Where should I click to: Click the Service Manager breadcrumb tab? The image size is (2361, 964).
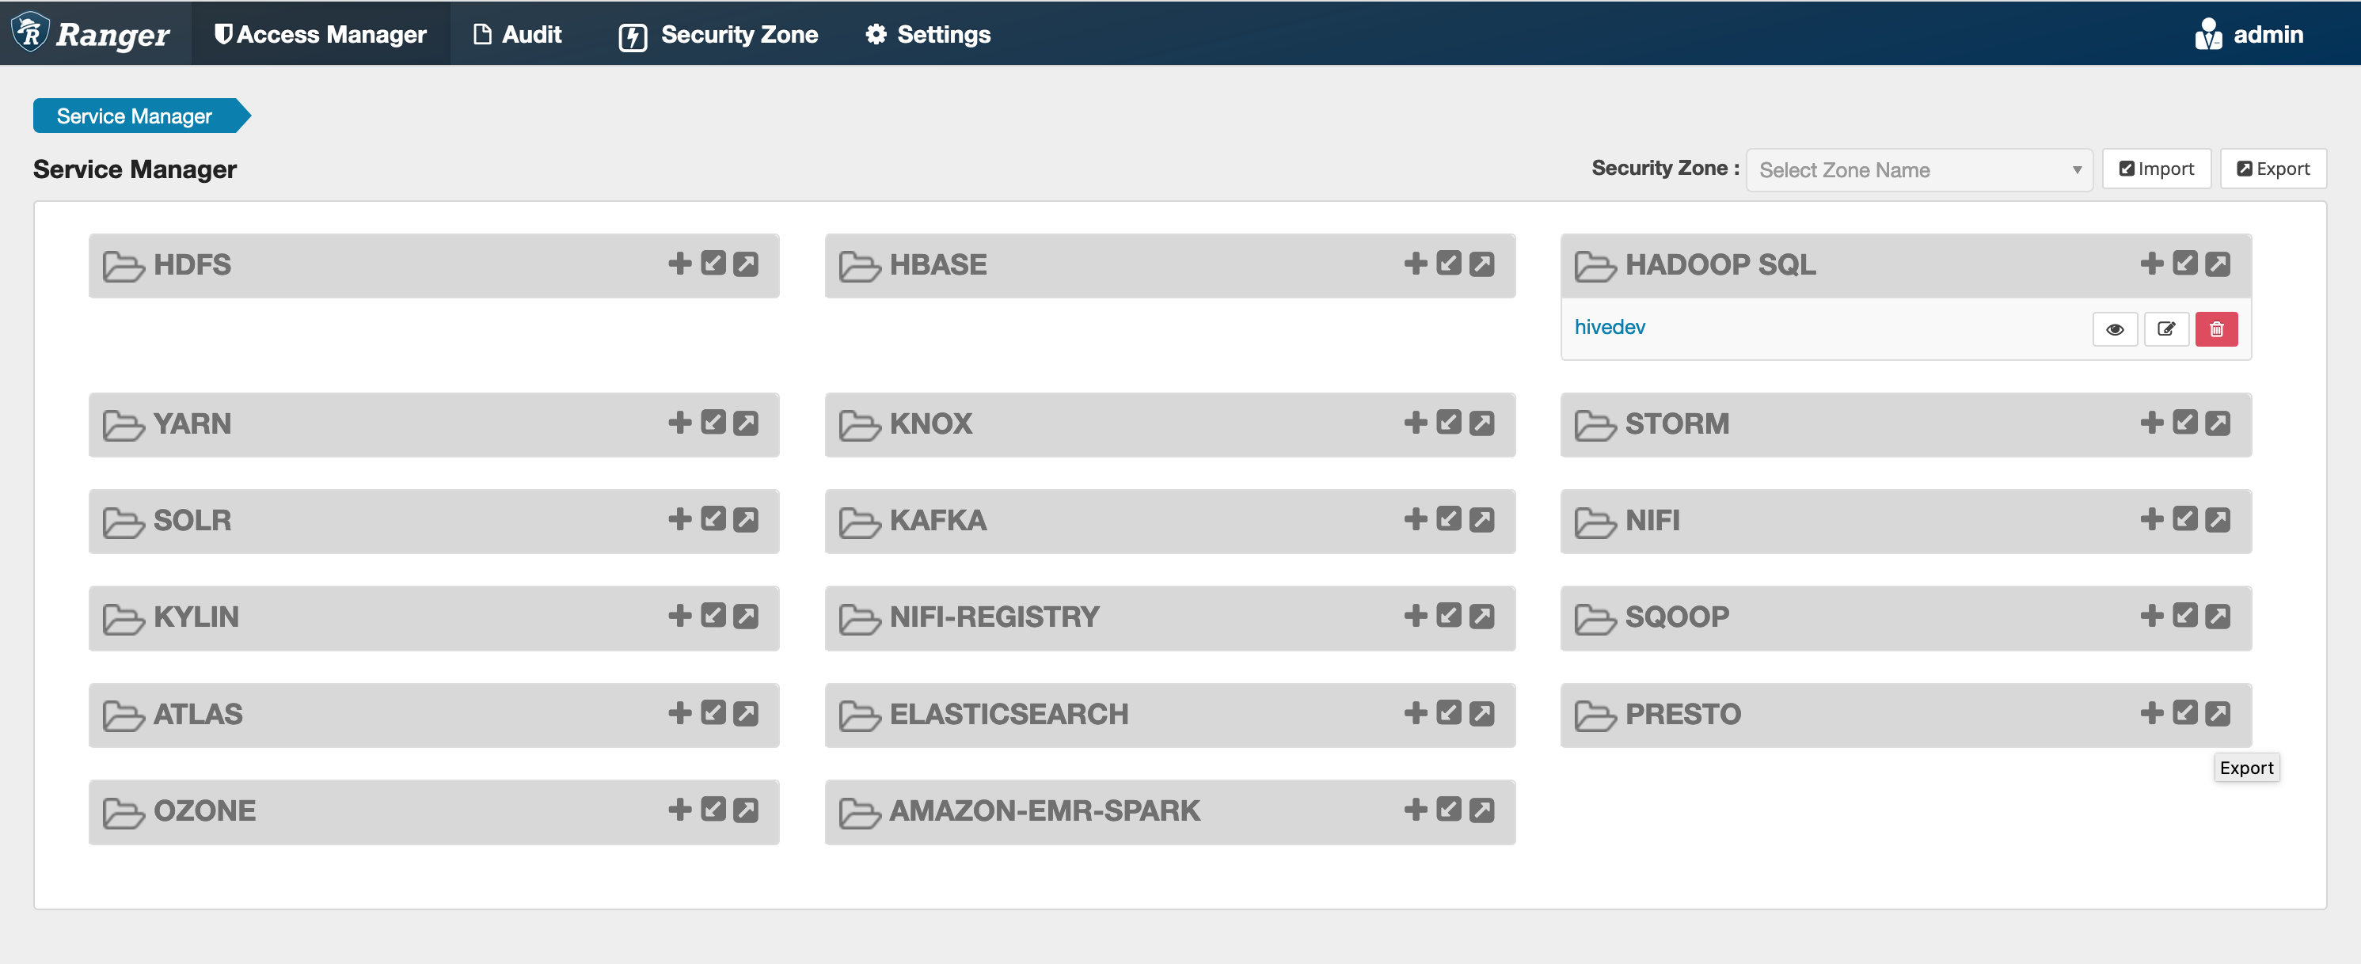134,116
